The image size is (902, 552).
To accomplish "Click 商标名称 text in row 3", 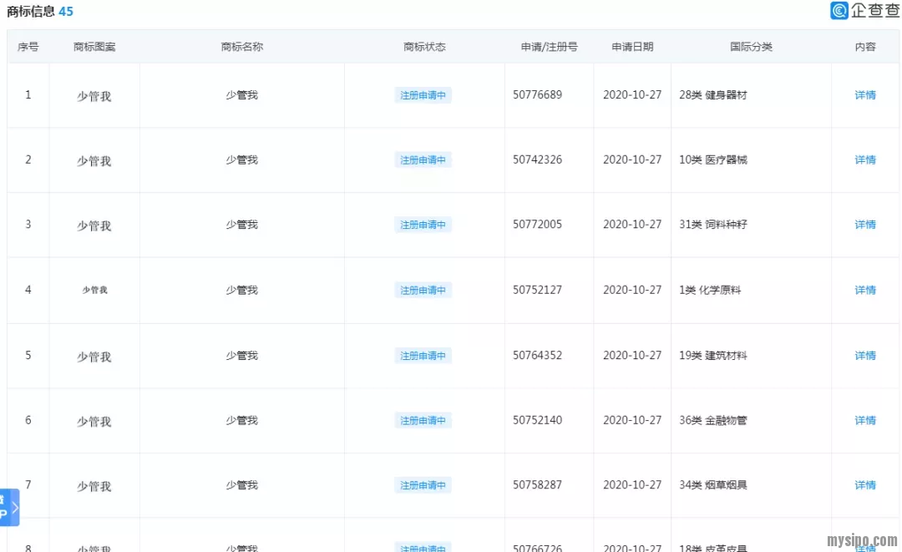I will [241, 225].
